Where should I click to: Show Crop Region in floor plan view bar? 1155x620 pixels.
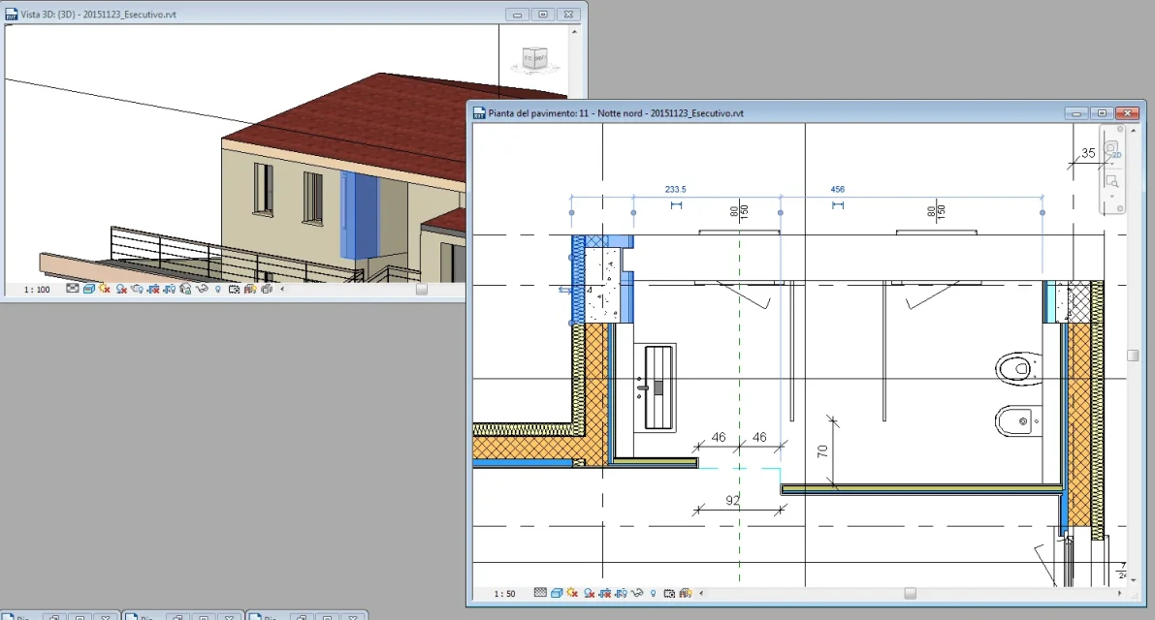point(621,593)
